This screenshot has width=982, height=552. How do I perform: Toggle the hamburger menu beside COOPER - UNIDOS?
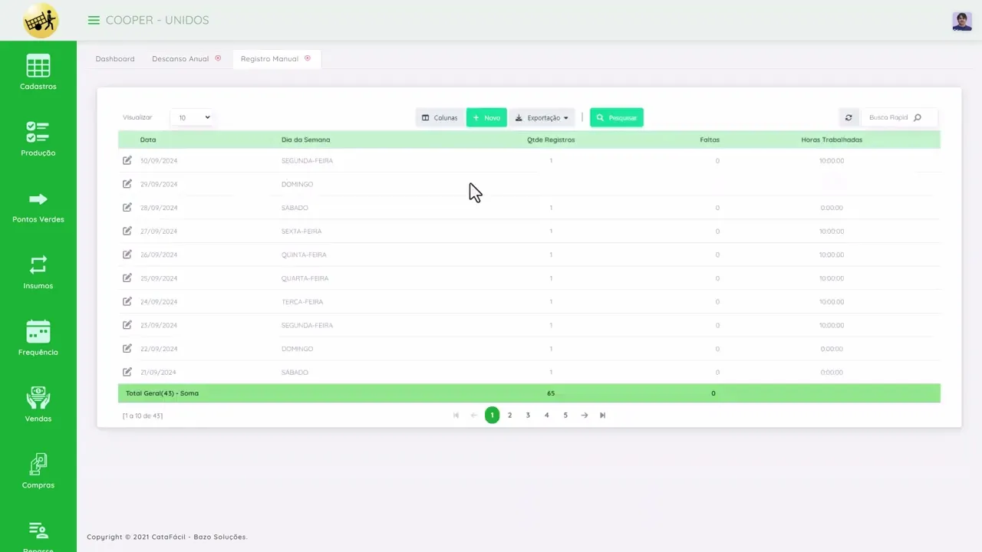94,20
